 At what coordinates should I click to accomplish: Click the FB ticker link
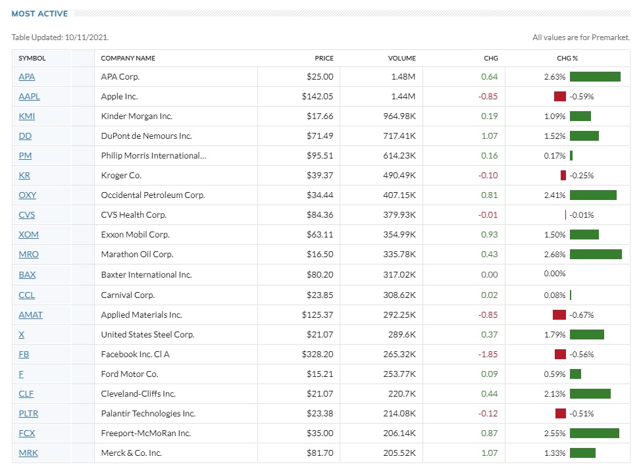(24, 354)
